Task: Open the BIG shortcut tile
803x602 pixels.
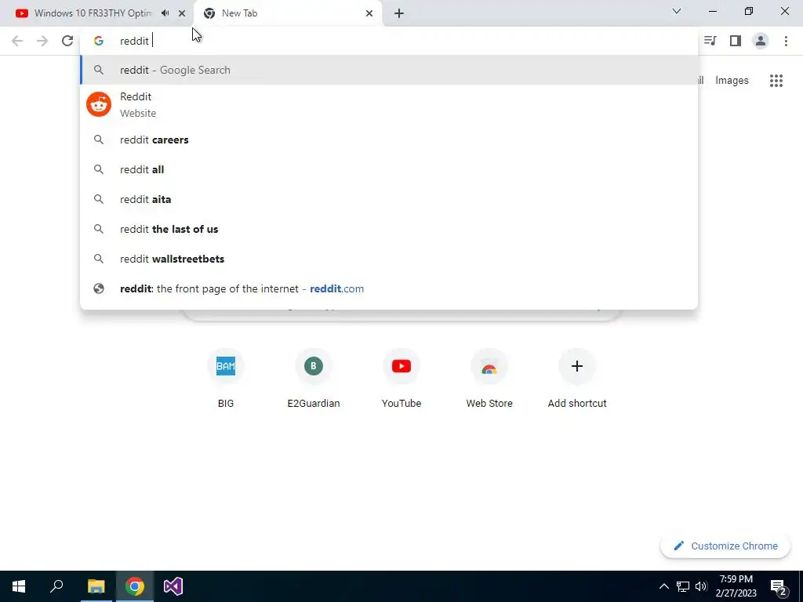Action: point(226,379)
